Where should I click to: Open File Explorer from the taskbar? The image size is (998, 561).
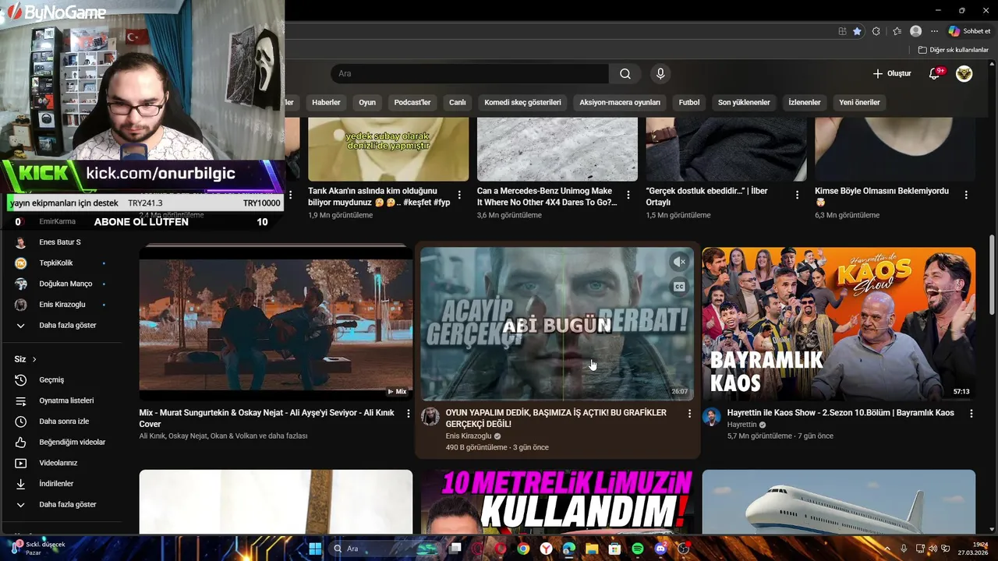coord(592,549)
